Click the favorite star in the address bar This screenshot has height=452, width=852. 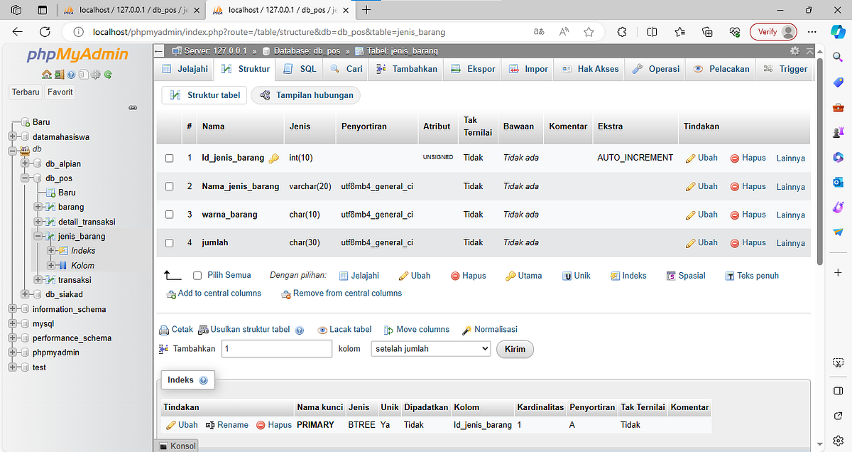589,32
